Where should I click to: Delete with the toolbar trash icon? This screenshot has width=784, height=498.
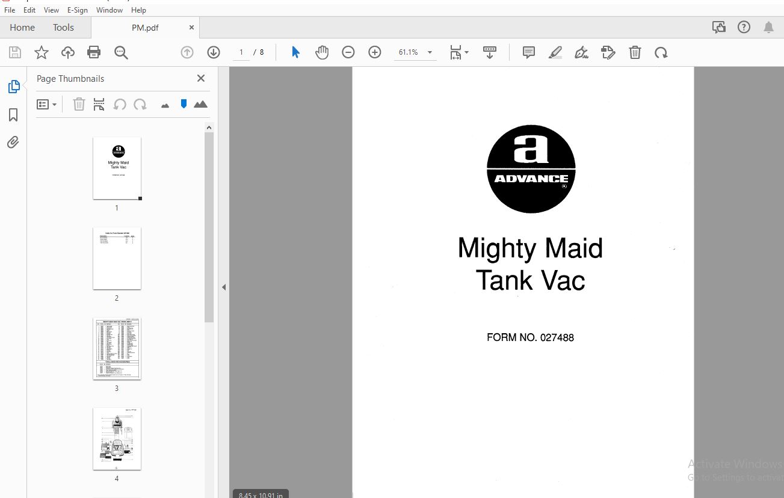pyautogui.click(x=635, y=52)
